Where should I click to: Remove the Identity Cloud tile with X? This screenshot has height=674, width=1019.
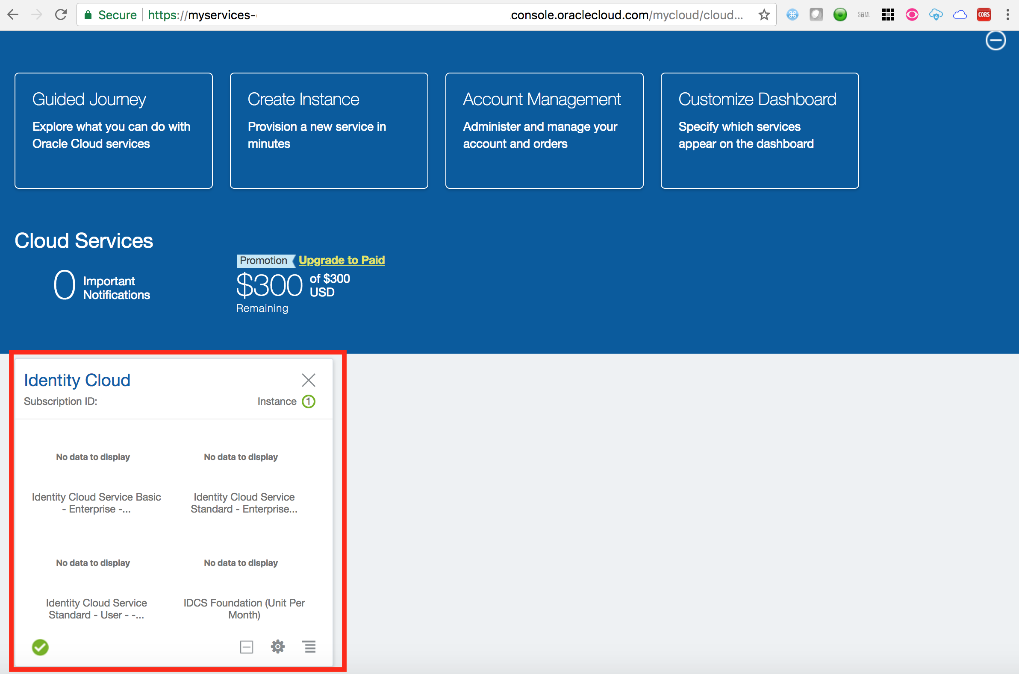[x=309, y=380]
